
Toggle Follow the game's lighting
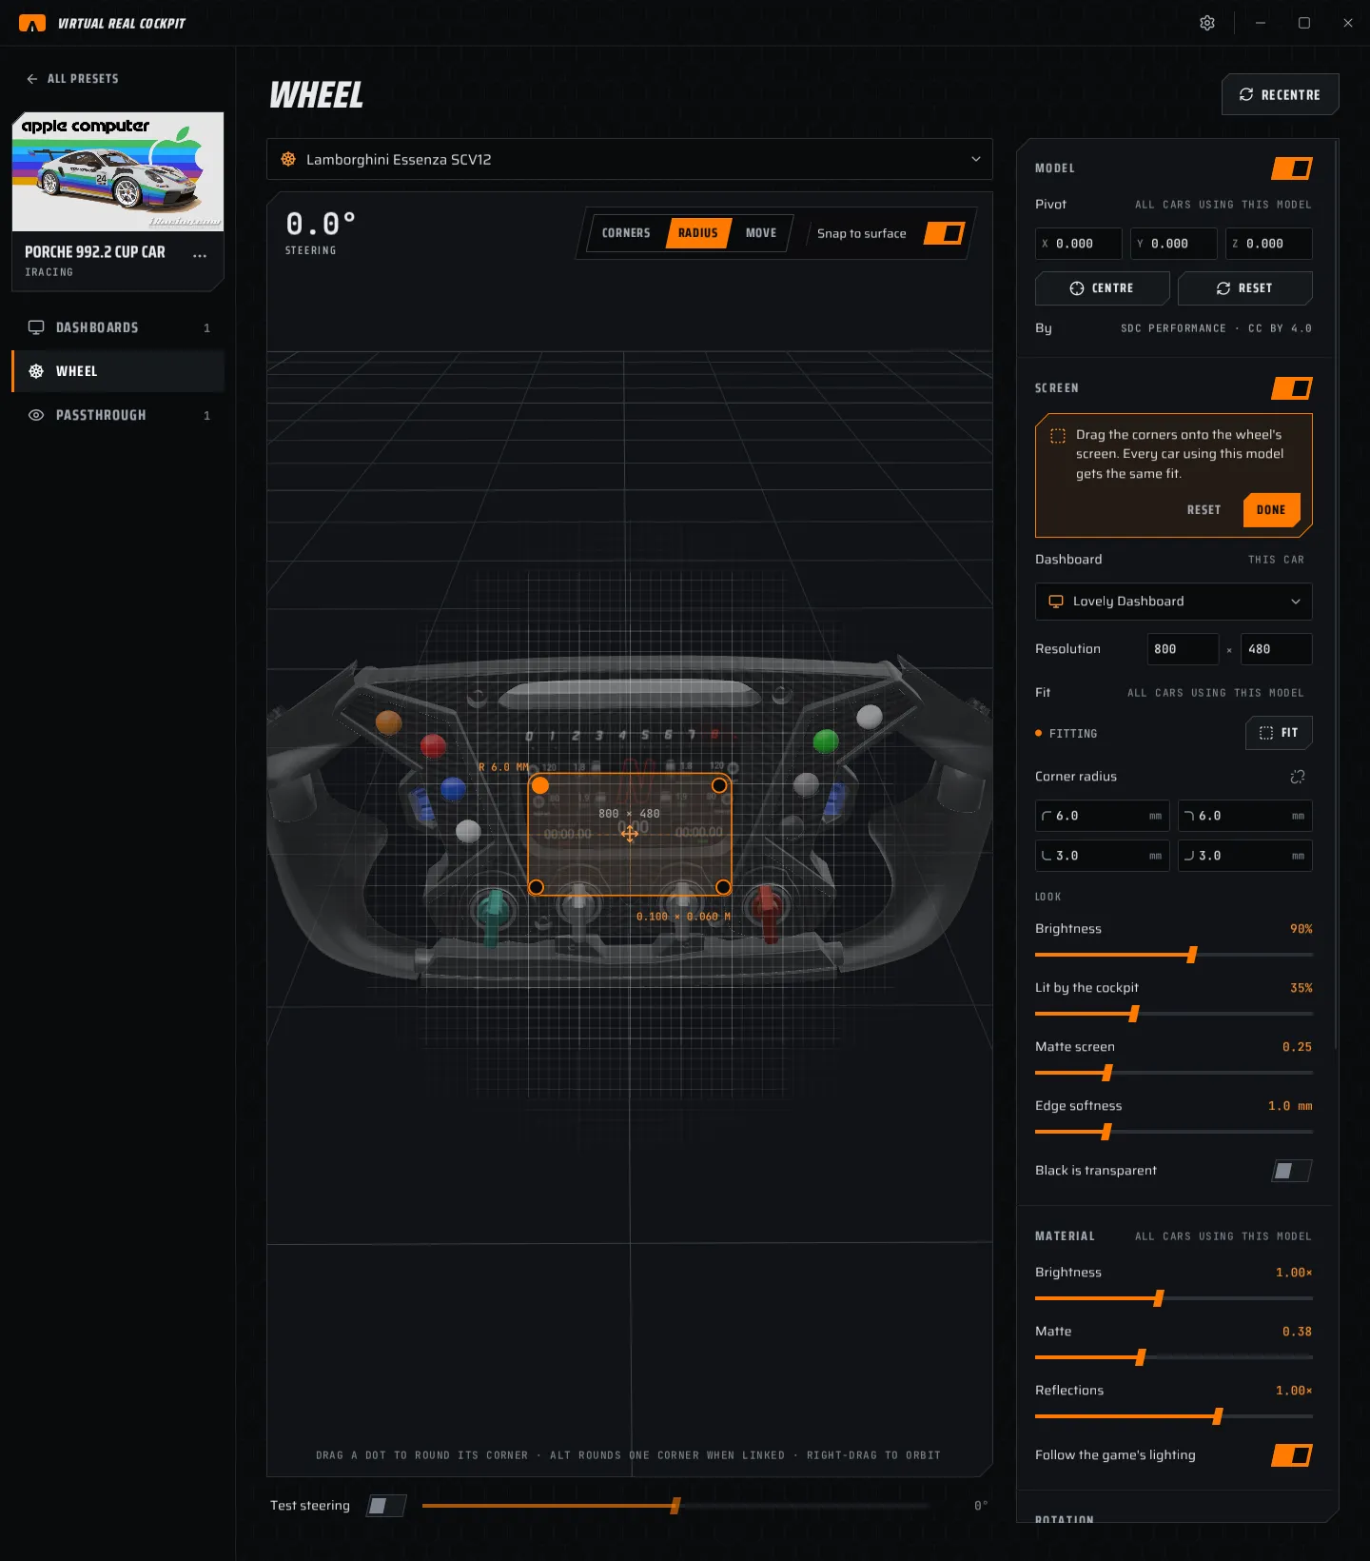coord(1292,1455)
